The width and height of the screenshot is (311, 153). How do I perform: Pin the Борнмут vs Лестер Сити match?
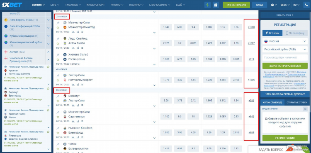(x=58, y=96)
